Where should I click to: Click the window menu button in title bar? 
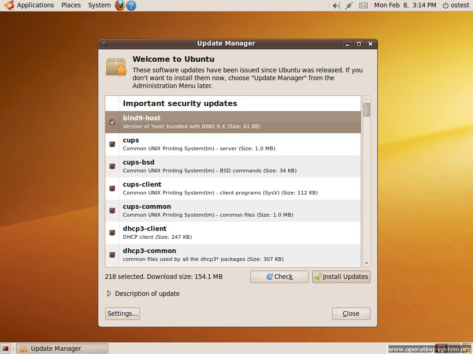[105, 44]
